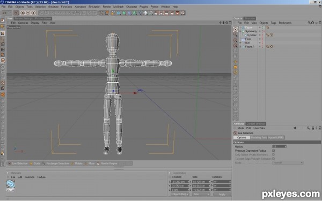
Task: Click the Position X coordinate field
Action: coord(180,182)
